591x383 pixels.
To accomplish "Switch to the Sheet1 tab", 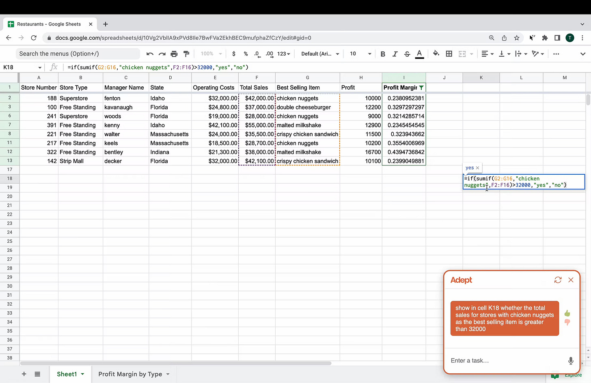I will coord(67,374).
